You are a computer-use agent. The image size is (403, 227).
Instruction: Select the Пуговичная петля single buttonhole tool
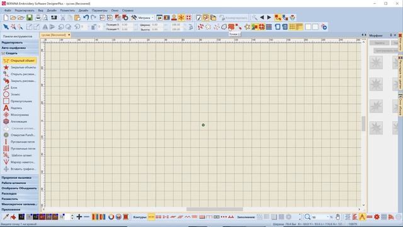pyautogui.click(x=20, y=142)
